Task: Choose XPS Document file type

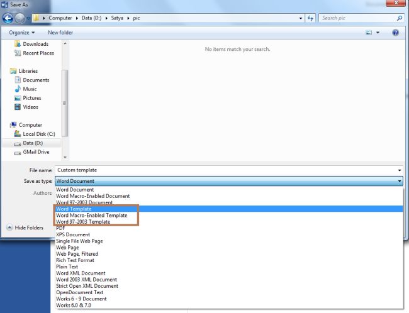Action: click(229, 234)
